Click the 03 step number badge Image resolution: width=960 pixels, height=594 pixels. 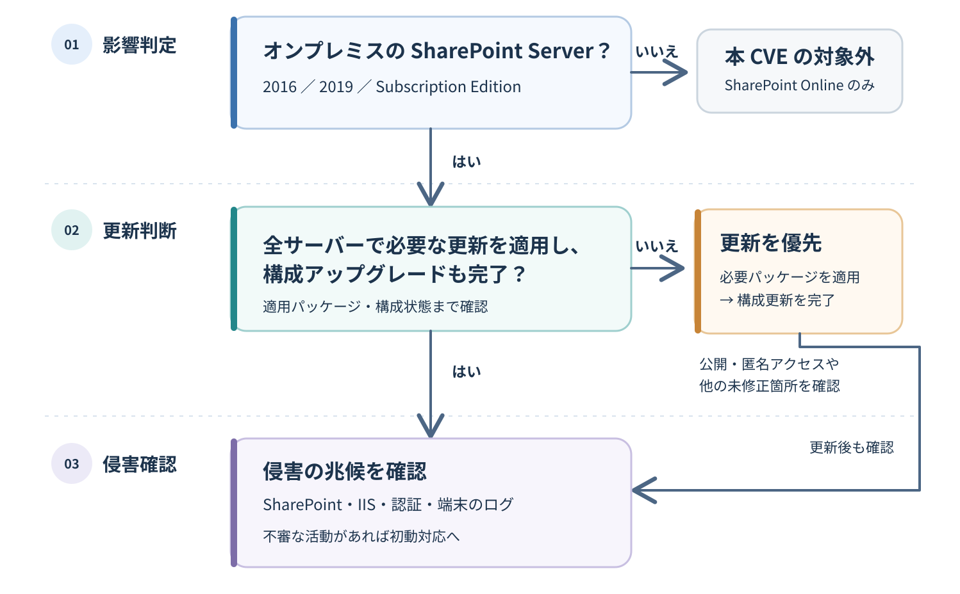[x=72, y=463]
